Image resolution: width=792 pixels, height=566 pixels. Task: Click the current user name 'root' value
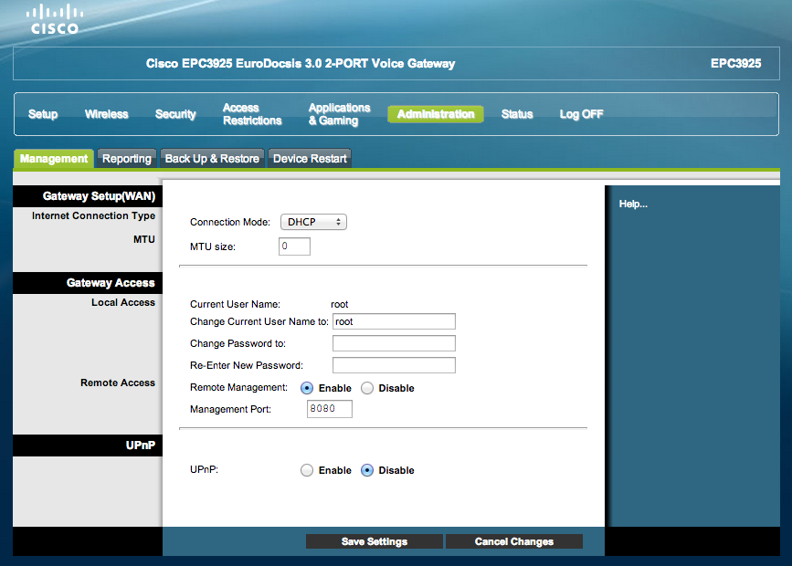click(340, 305)
